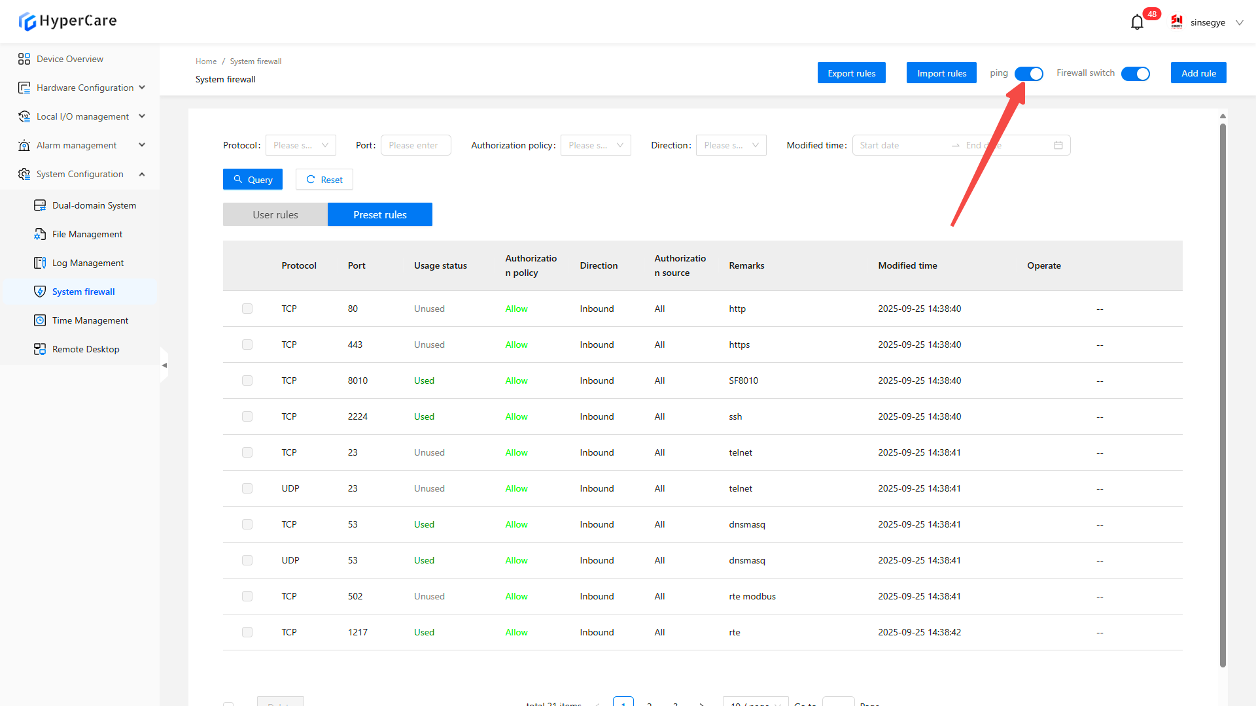
Task: Click the Time Management clock icon
Action: click(x=40, y=320)
